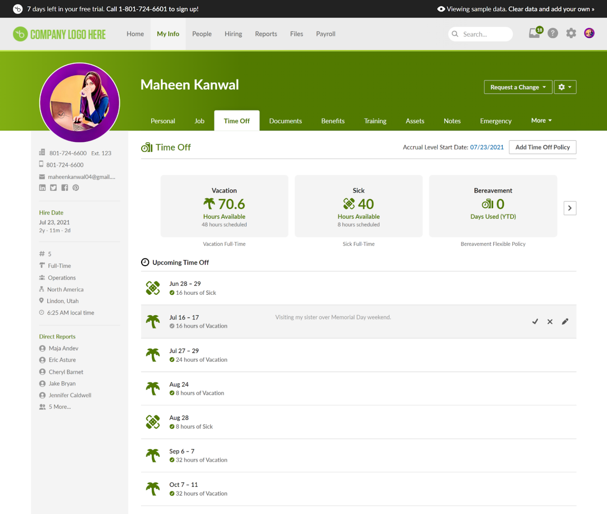Viewport: 607px width, 514px height.
Task: Open Maheen's LinkedIn profile icon
Action: (x=42, y=188)
